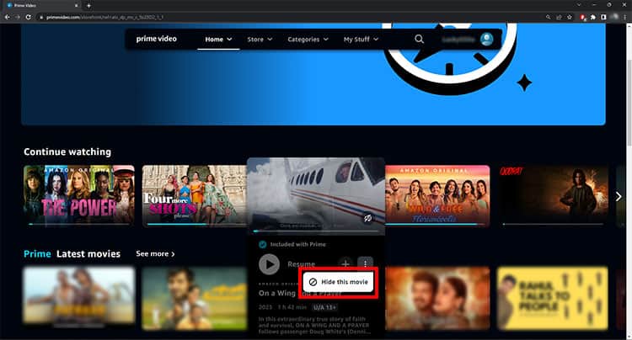Click the share page icon in address bar
This screenshot has width=632, height=340.
559,17
